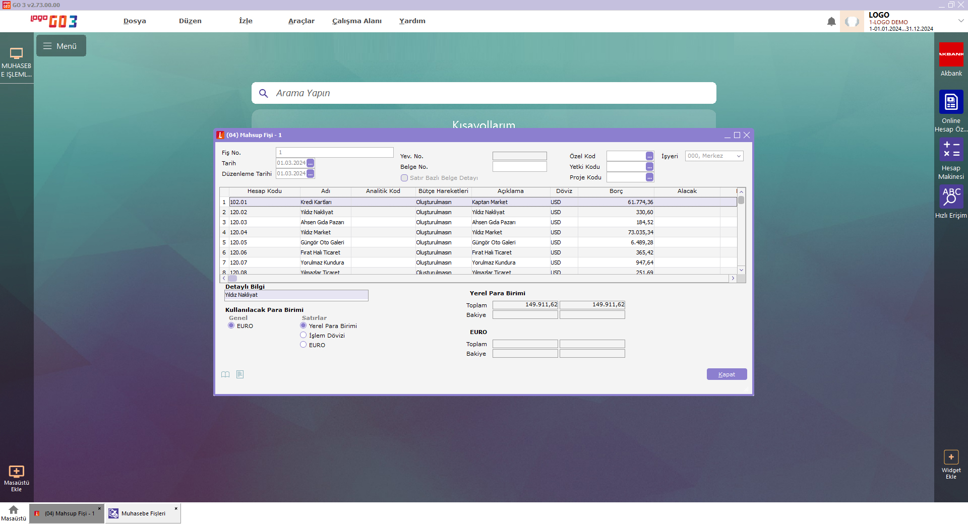The image size is (968, 524).
Task: Open the Akbank widget icon
Action: [951, 54]
